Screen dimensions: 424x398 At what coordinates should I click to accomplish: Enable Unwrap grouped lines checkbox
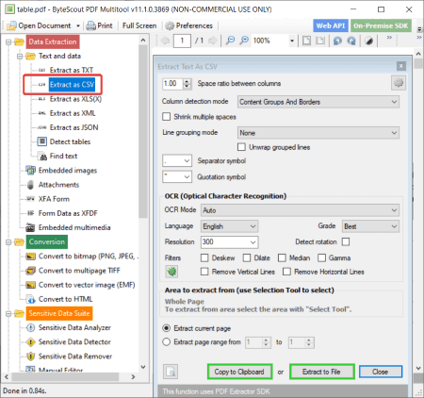pos(241,147)
